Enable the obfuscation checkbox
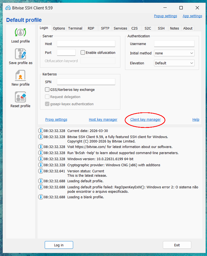207x256 pixels. [x=83, y=52]
